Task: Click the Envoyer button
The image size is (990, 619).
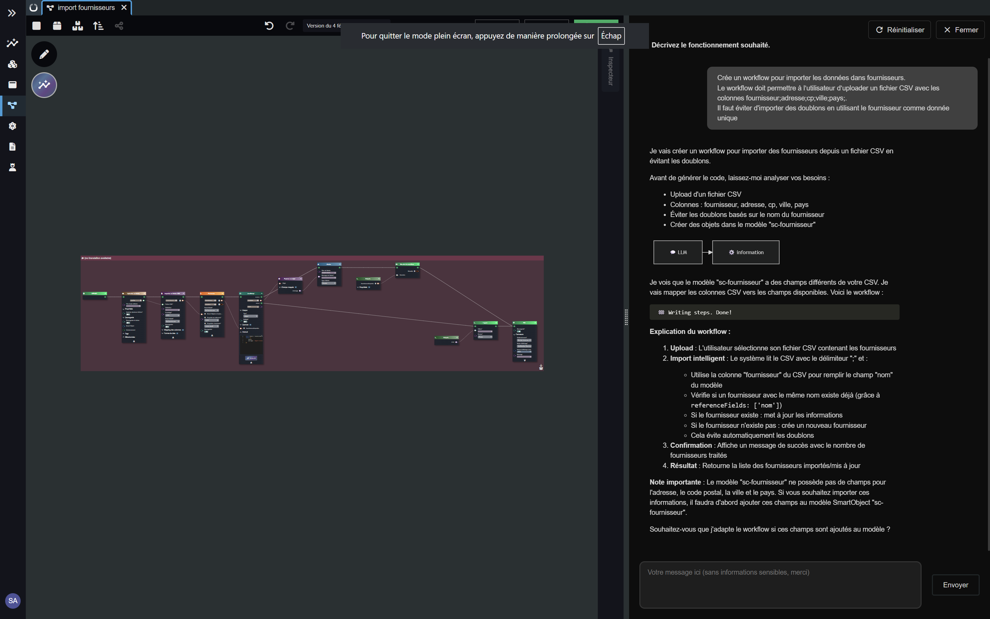Action: point(955,585)
